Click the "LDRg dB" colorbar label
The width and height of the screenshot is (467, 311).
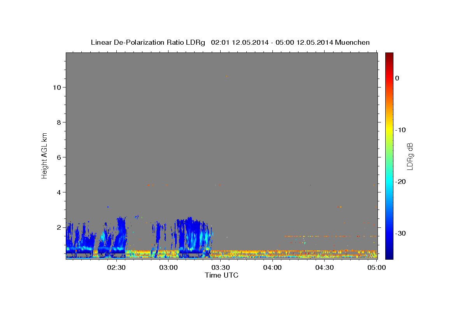tap(410, 156)
